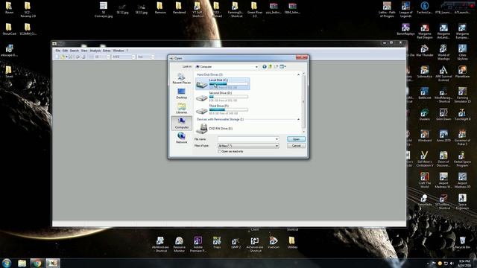Click the Open file icon in main toolbar
477x268 pixels.
point(63,57)
